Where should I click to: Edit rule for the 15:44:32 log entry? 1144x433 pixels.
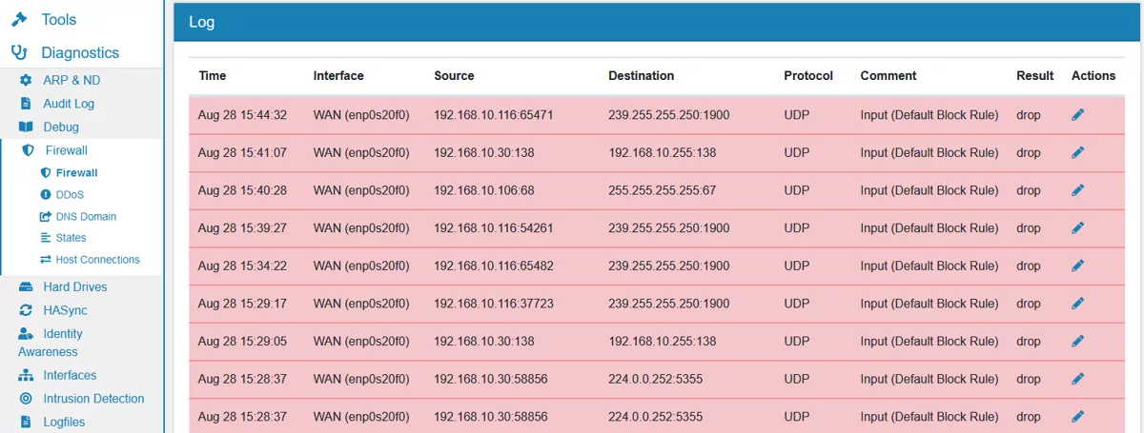click(1077, 114)
